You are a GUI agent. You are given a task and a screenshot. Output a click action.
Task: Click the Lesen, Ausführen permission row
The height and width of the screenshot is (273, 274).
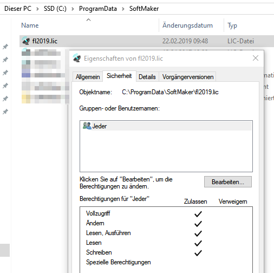[166, 233]
